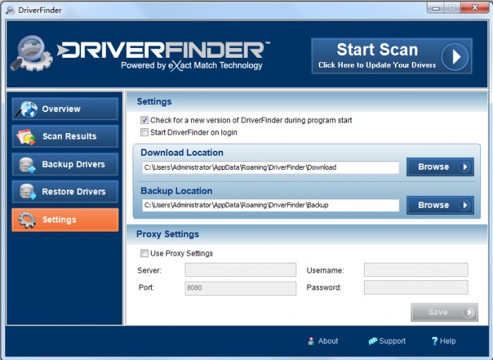Switch to Scan Results section

point(65,137)
